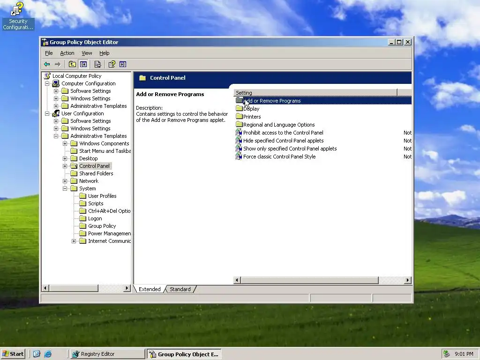This screenshot has height=360, width=480.
Task: Click the Hide specified Control Panel applets policy icon
Action: 239,141
